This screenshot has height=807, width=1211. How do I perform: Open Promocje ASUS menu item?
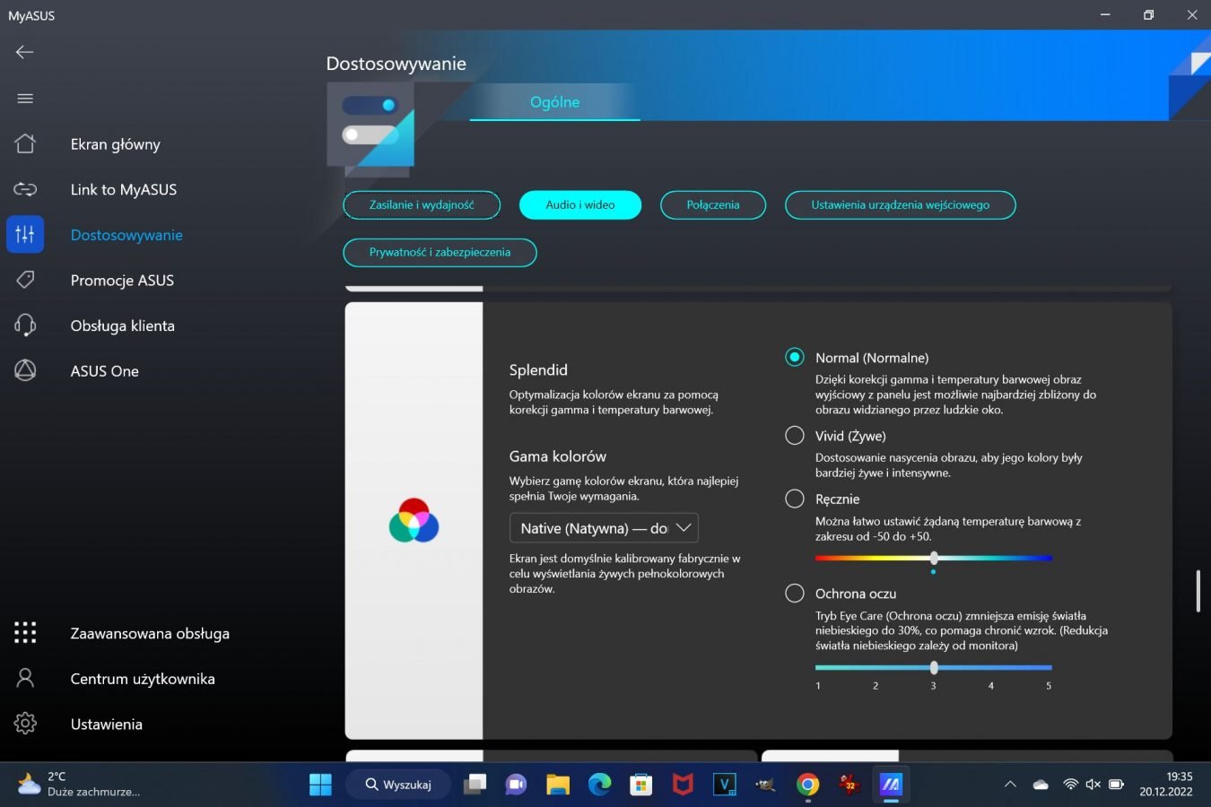tap(122, 280)
